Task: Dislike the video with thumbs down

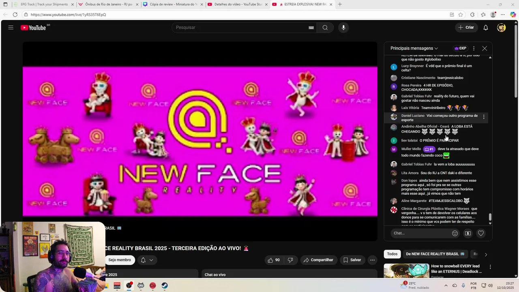Action: (290, 260)
